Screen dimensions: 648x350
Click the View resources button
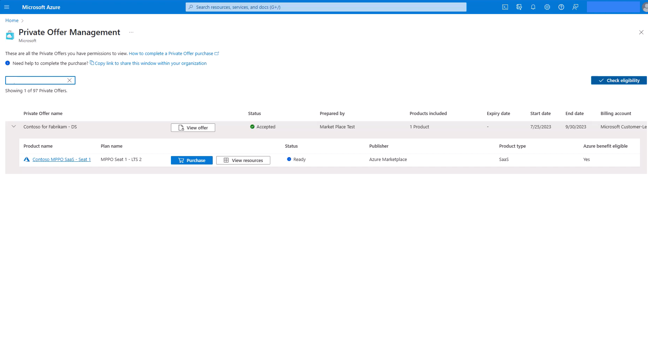point(243,160)
